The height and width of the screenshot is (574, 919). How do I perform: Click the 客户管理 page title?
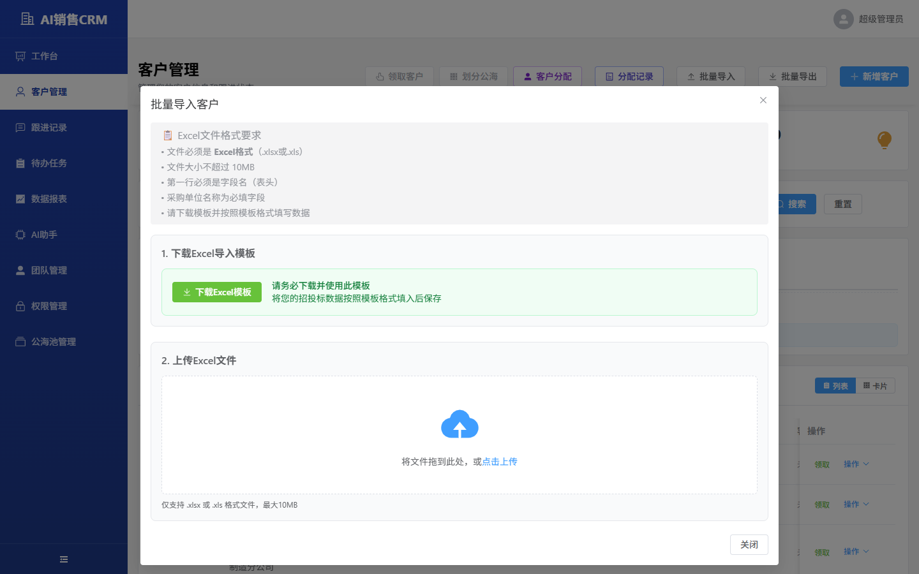(168, 70)
